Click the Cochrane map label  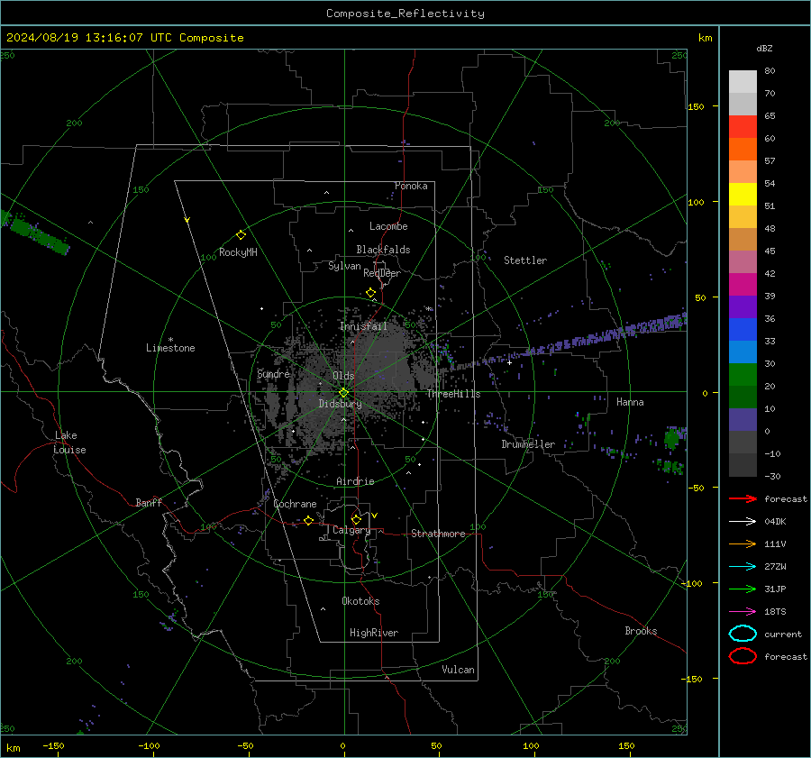pyautogui.click(x=295, y=504)
